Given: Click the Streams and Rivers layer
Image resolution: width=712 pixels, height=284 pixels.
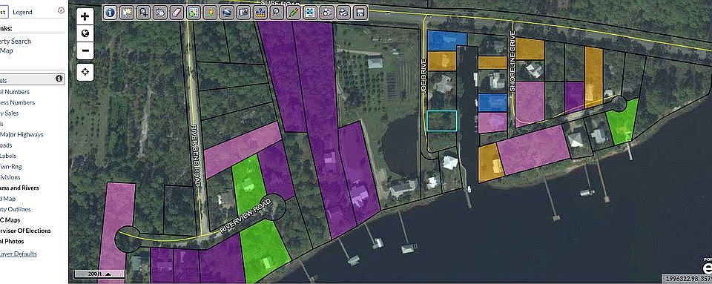Looking at the screenshot, I should 19,188.
